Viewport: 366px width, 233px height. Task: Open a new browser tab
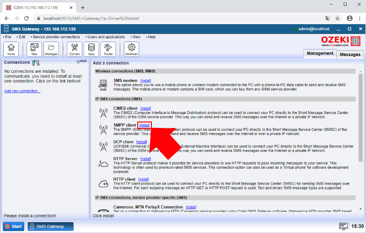click(x=83, y=7)
